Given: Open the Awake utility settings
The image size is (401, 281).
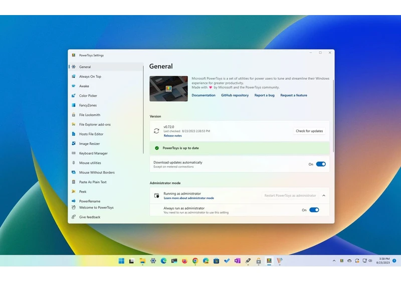Looking at the screenshot, I should [x=106, y=86].
